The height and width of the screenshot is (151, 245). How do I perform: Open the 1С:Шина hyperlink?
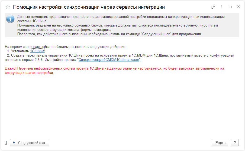37,51
